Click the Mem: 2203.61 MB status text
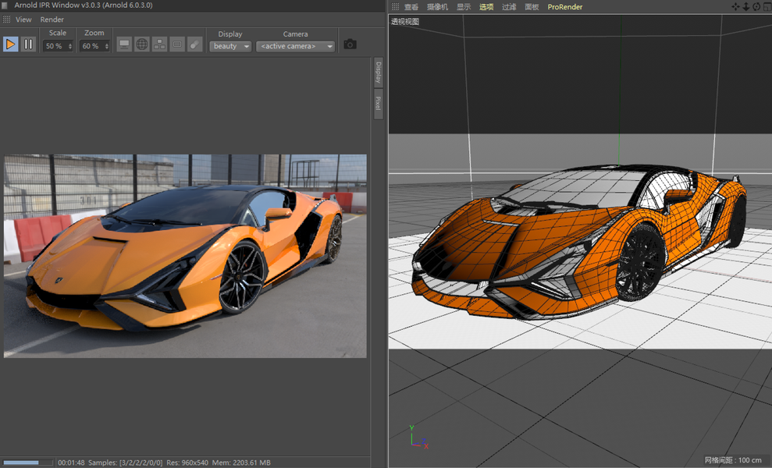 pyautogui.click(x=241, y=463)
